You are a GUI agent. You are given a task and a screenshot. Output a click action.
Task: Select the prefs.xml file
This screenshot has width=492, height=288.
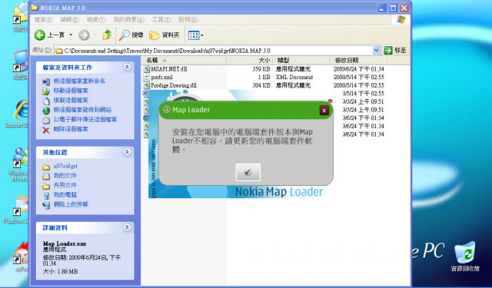click(x=161, y=77)
